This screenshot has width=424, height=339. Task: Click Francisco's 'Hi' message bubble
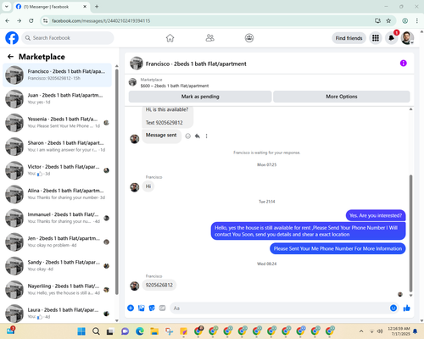coord(148,186)
